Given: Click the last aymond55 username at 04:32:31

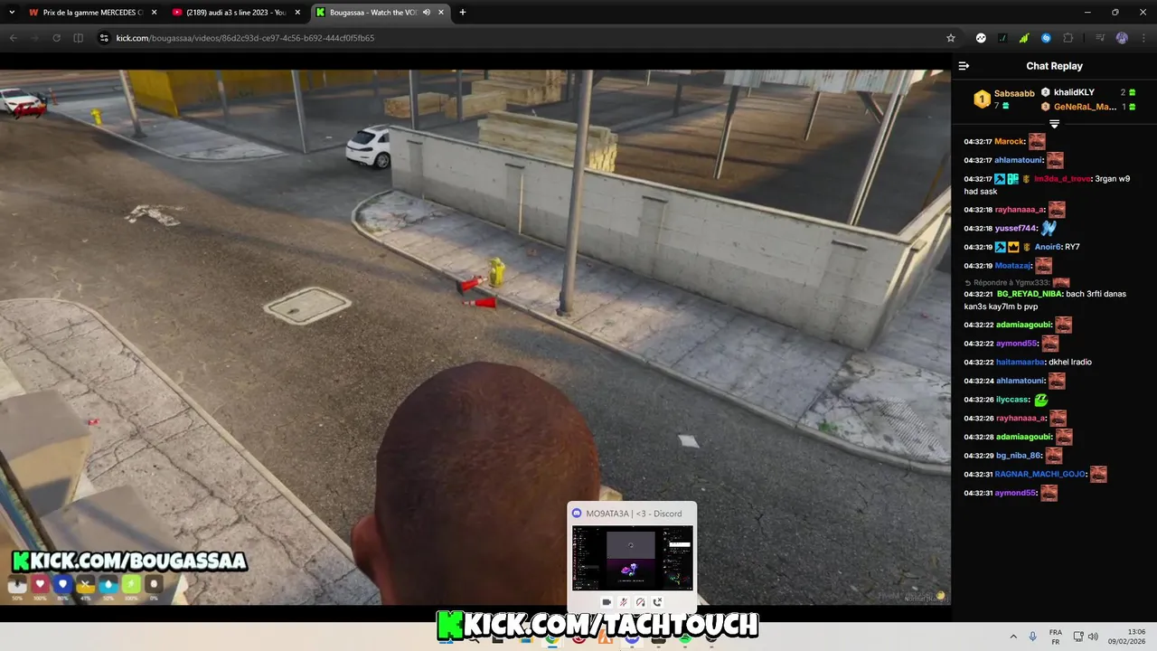Looking at the screenshot, I should 1015,493.
